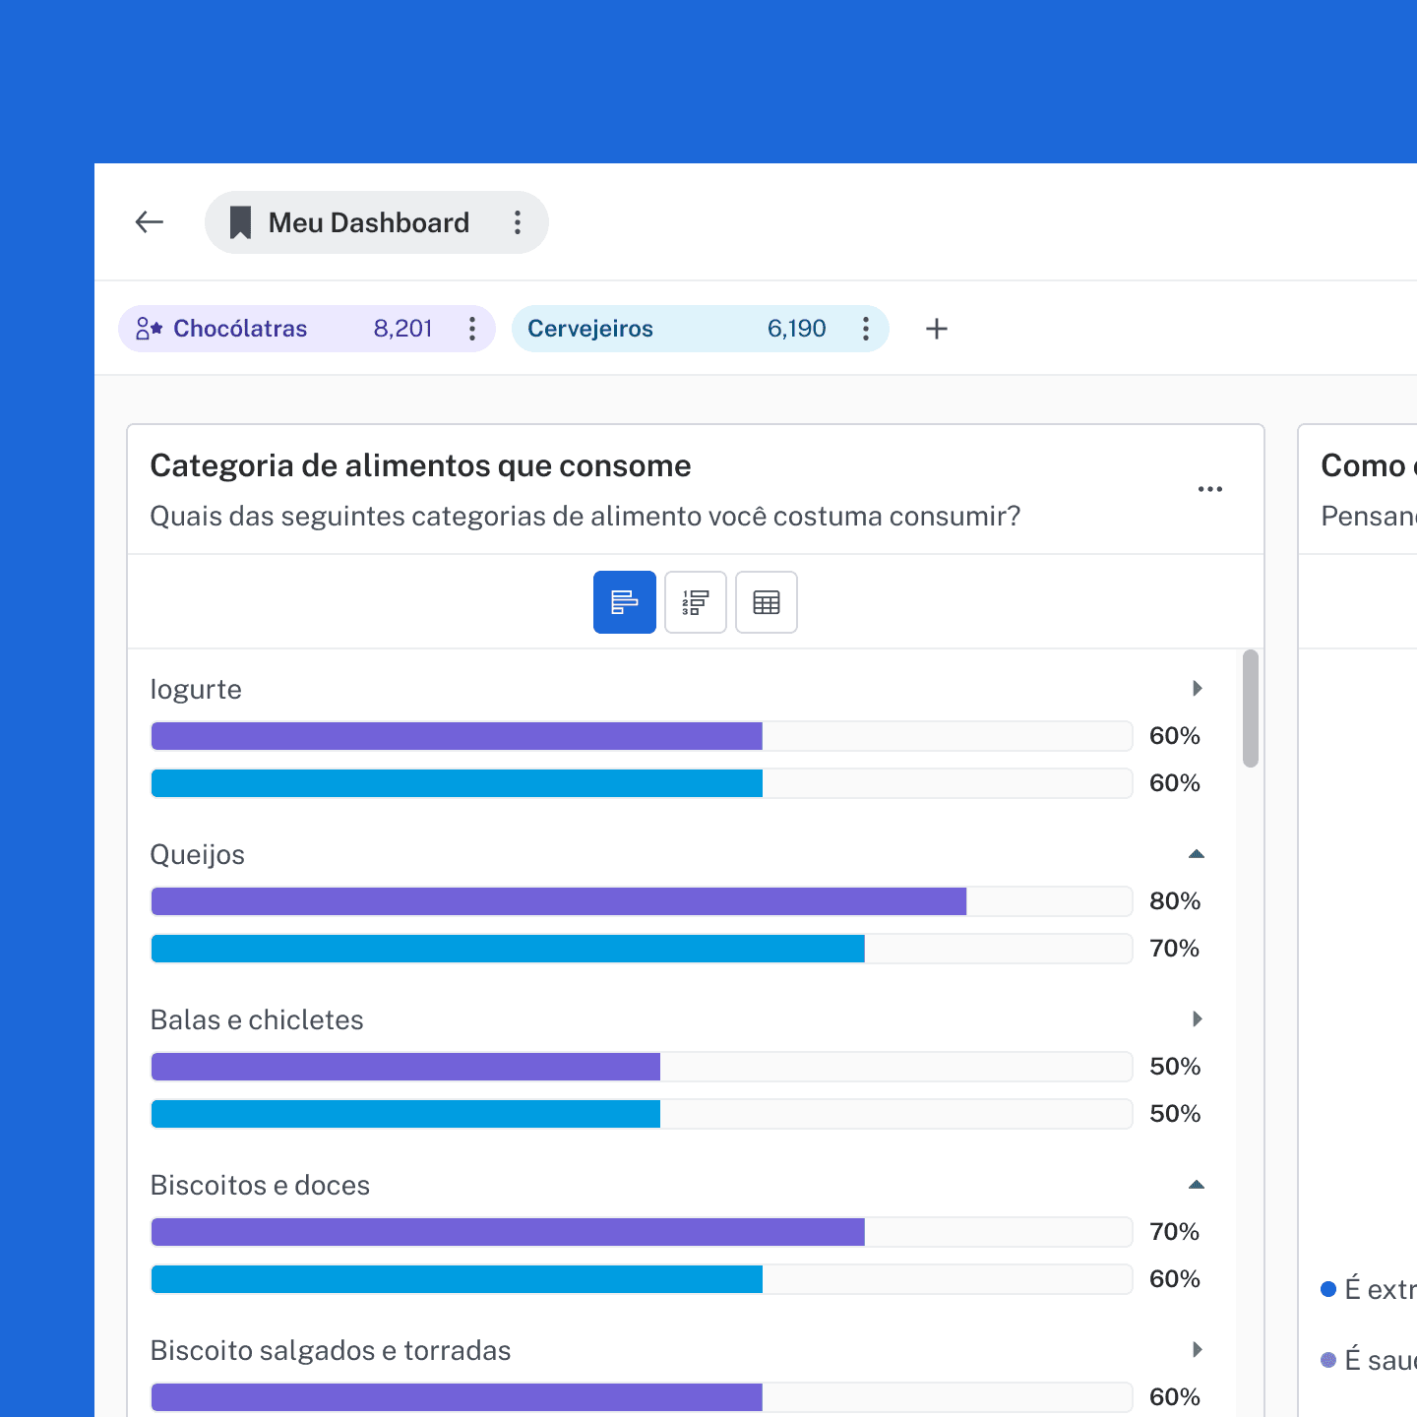Image resolution: width=1417 pixels, height=1417 pixels.
Task: Click the Meu Dashboard title button
Action: [377, 222]
